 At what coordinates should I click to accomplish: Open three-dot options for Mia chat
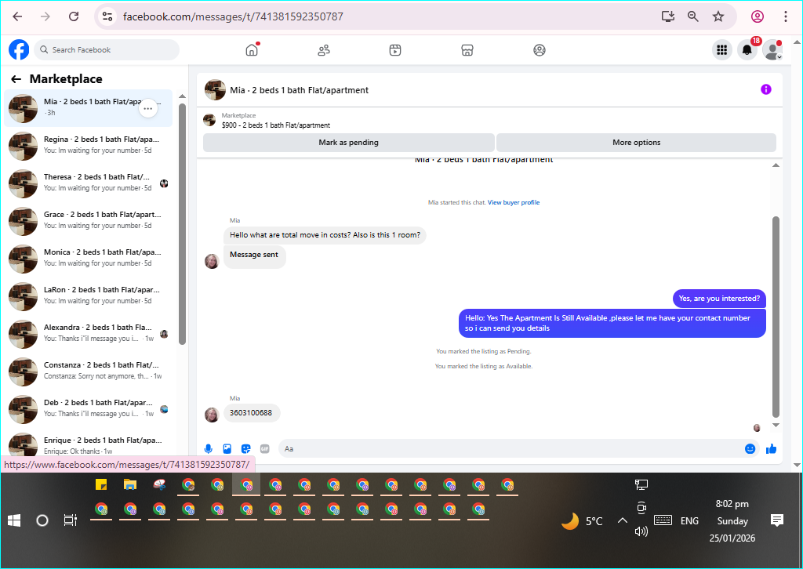coord(148,108)
